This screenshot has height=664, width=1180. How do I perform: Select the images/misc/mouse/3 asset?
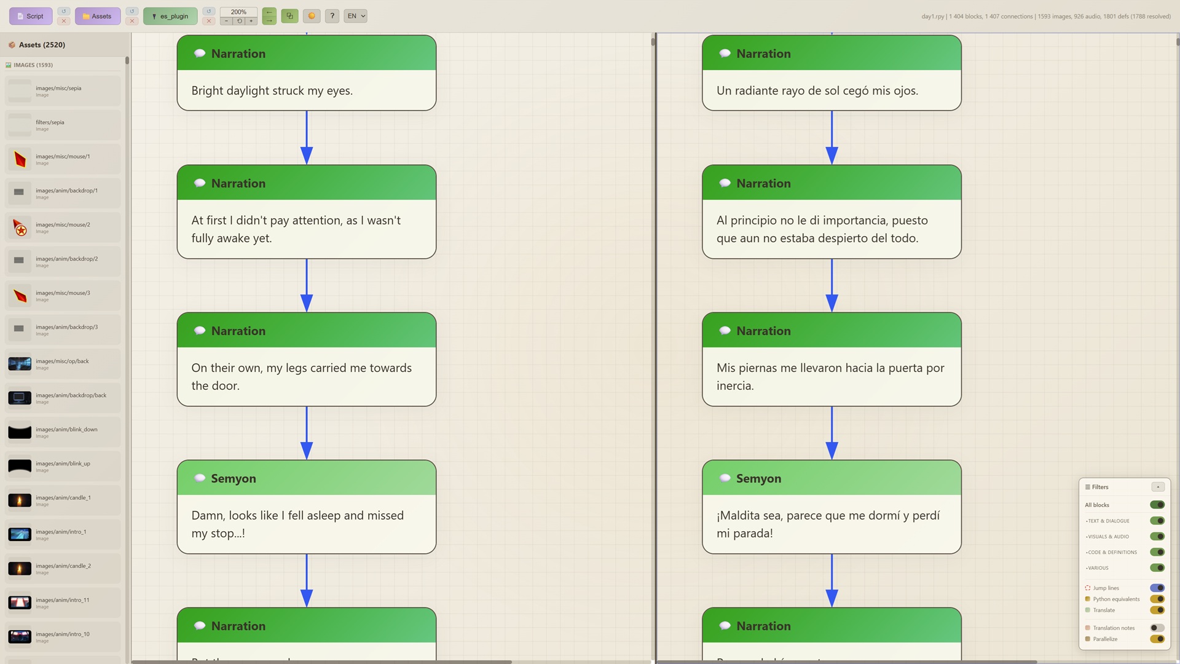tap(63, 296)
